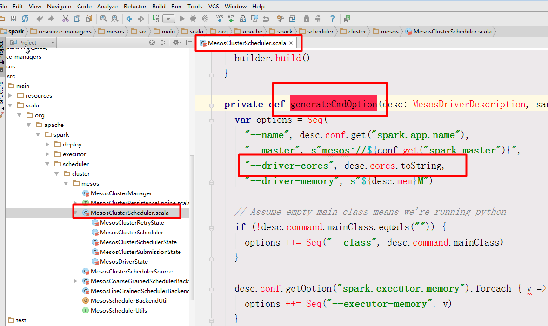This screenshot has width=548, height=326.
Task: Click the cluster breadcrumb in the navigation bar
Action: [354, 32]
